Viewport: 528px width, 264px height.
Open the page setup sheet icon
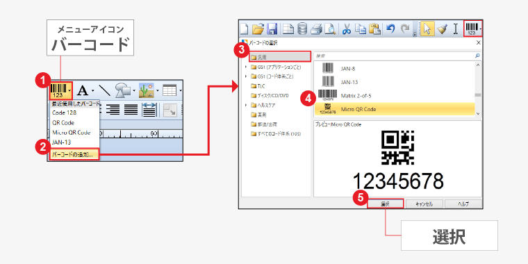click(288, 29)
